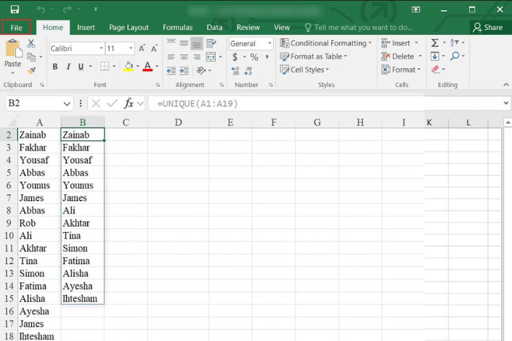Apply red font color A

pos(147,67)
